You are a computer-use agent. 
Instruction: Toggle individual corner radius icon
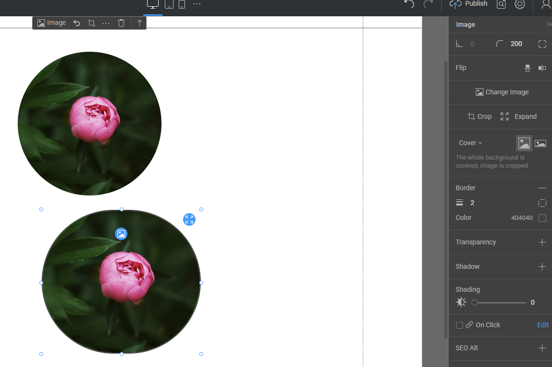542,44
